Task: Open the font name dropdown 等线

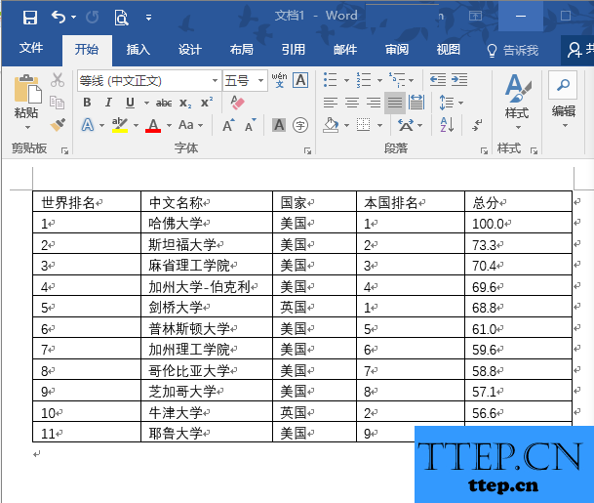Action: pos(215,80)
